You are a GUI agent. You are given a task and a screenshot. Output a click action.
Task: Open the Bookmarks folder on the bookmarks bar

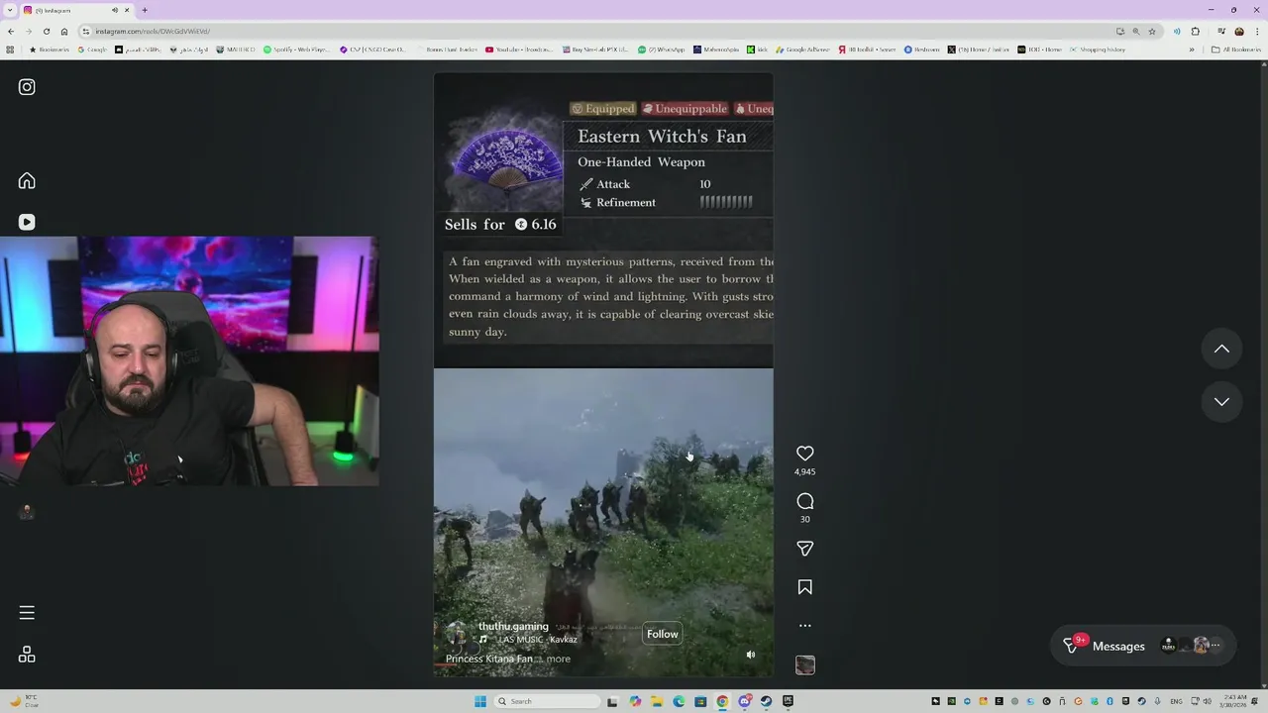coord(50,50)
